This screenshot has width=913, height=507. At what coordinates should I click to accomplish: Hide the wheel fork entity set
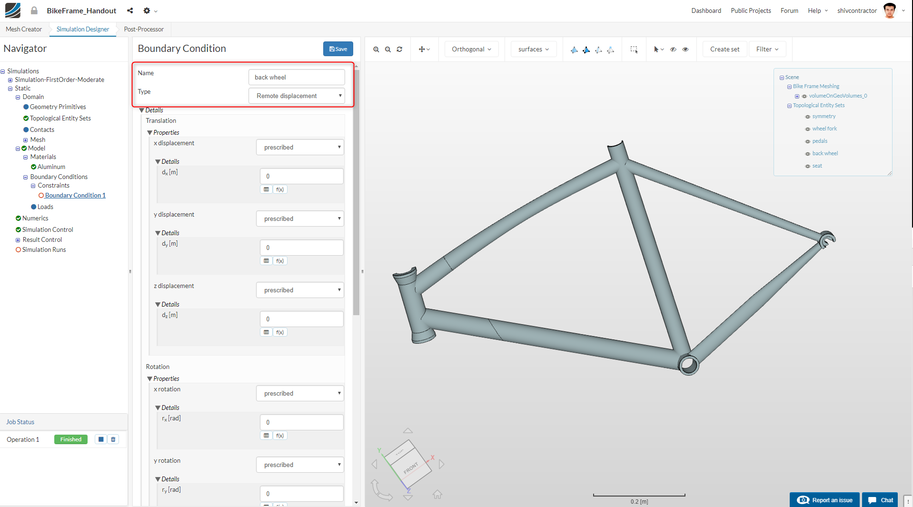point(808,129)
